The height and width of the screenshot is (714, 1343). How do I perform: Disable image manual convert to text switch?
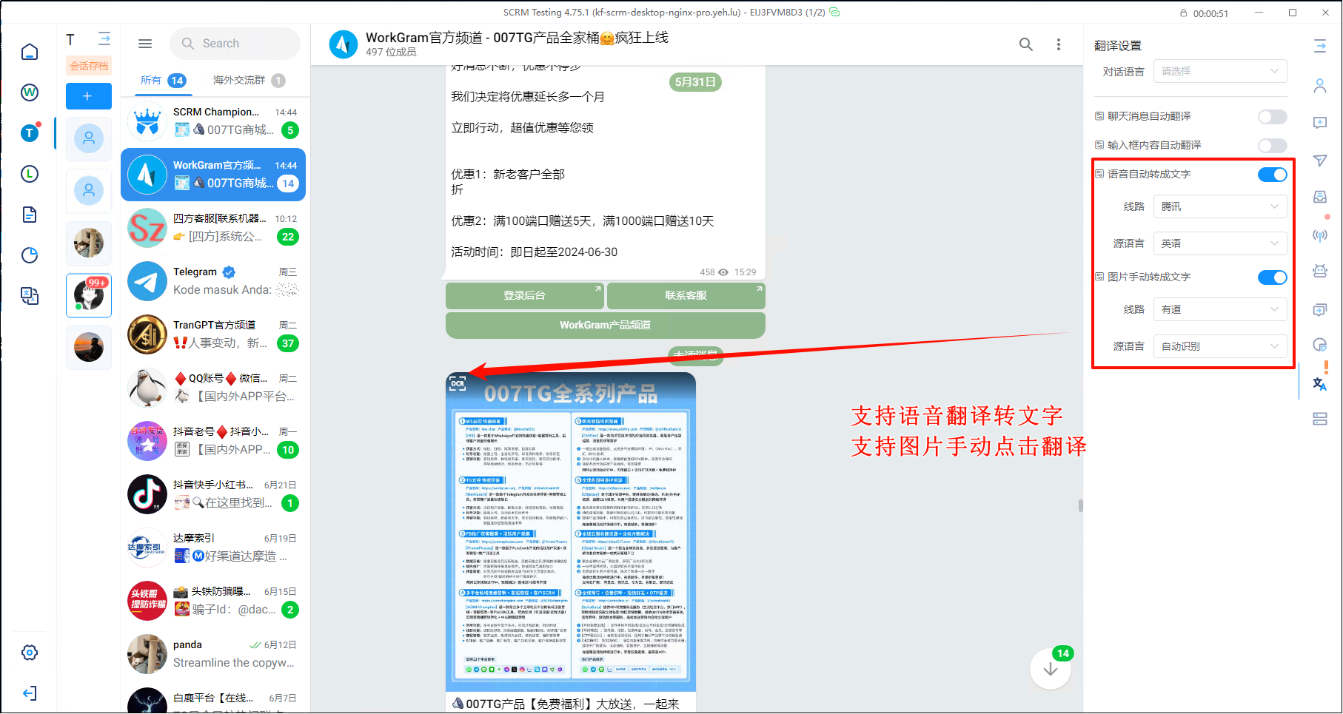pyautogui.click(x=1272, y=277)
